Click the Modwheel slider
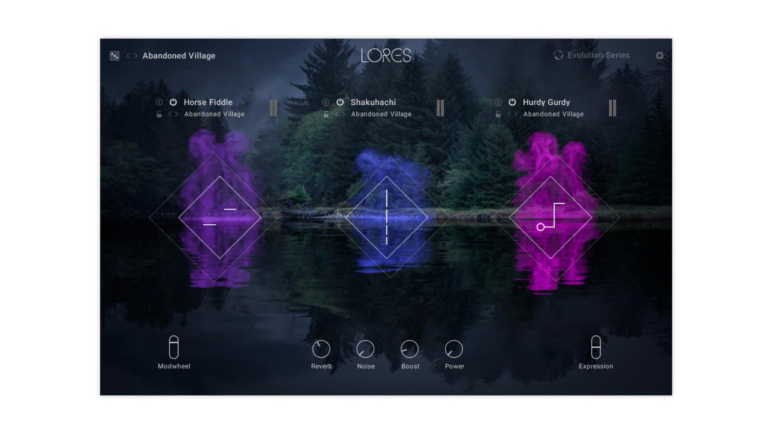The width and height of the screenshot is (772, 434). click(x=174, y=347)
